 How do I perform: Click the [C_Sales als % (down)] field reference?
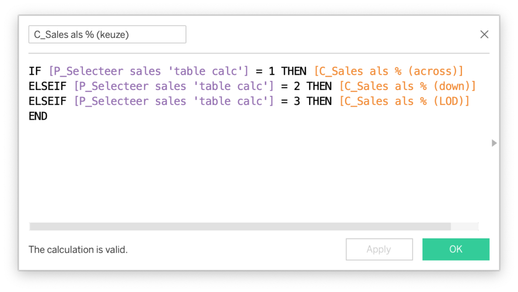pyautogui.click(x=407, y=86)
